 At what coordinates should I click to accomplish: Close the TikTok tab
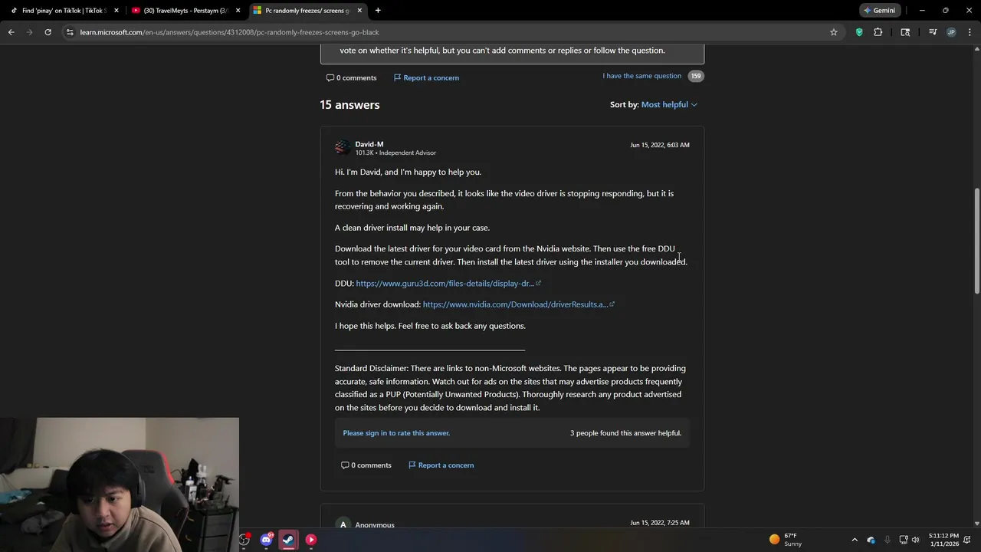click(x=116, y=11)
